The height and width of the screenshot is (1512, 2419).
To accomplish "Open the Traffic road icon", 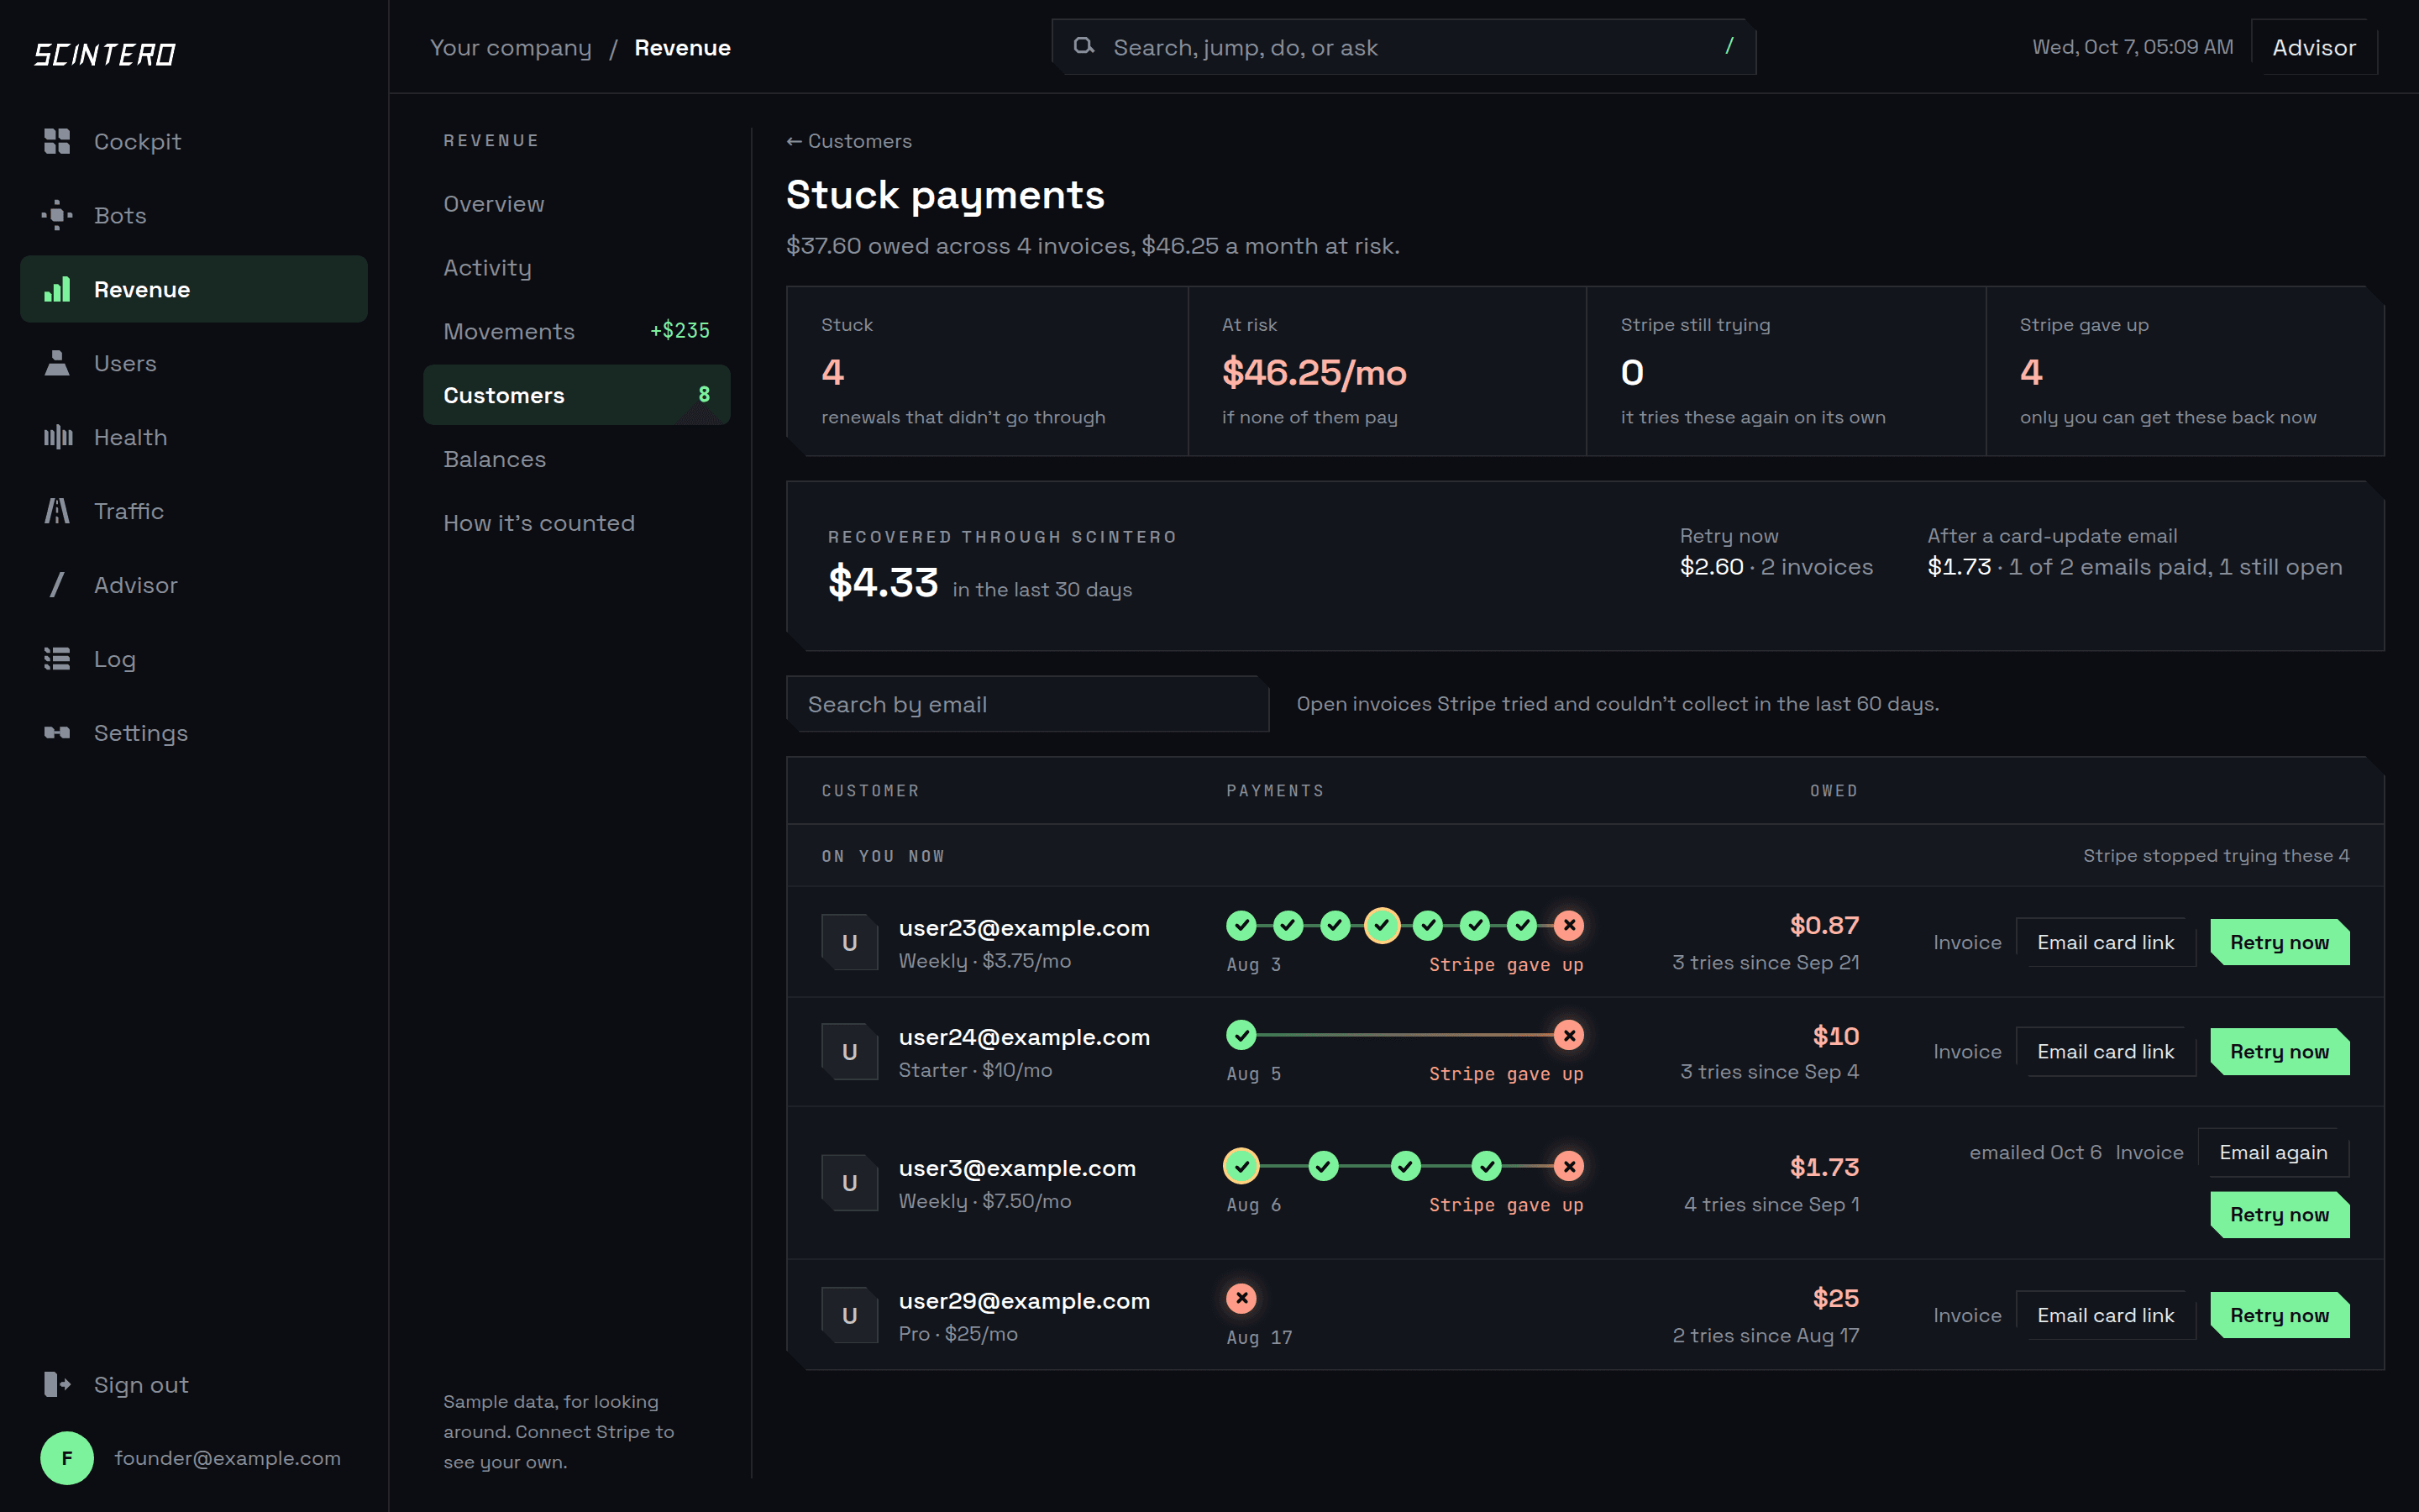I will pyautogui.click(x=57, y=511).
